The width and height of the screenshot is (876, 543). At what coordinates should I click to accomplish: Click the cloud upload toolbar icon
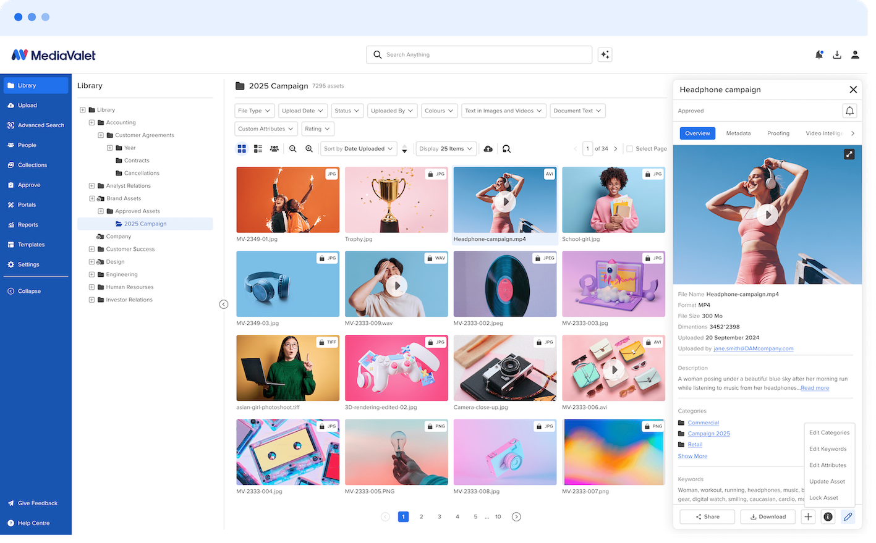488,149
